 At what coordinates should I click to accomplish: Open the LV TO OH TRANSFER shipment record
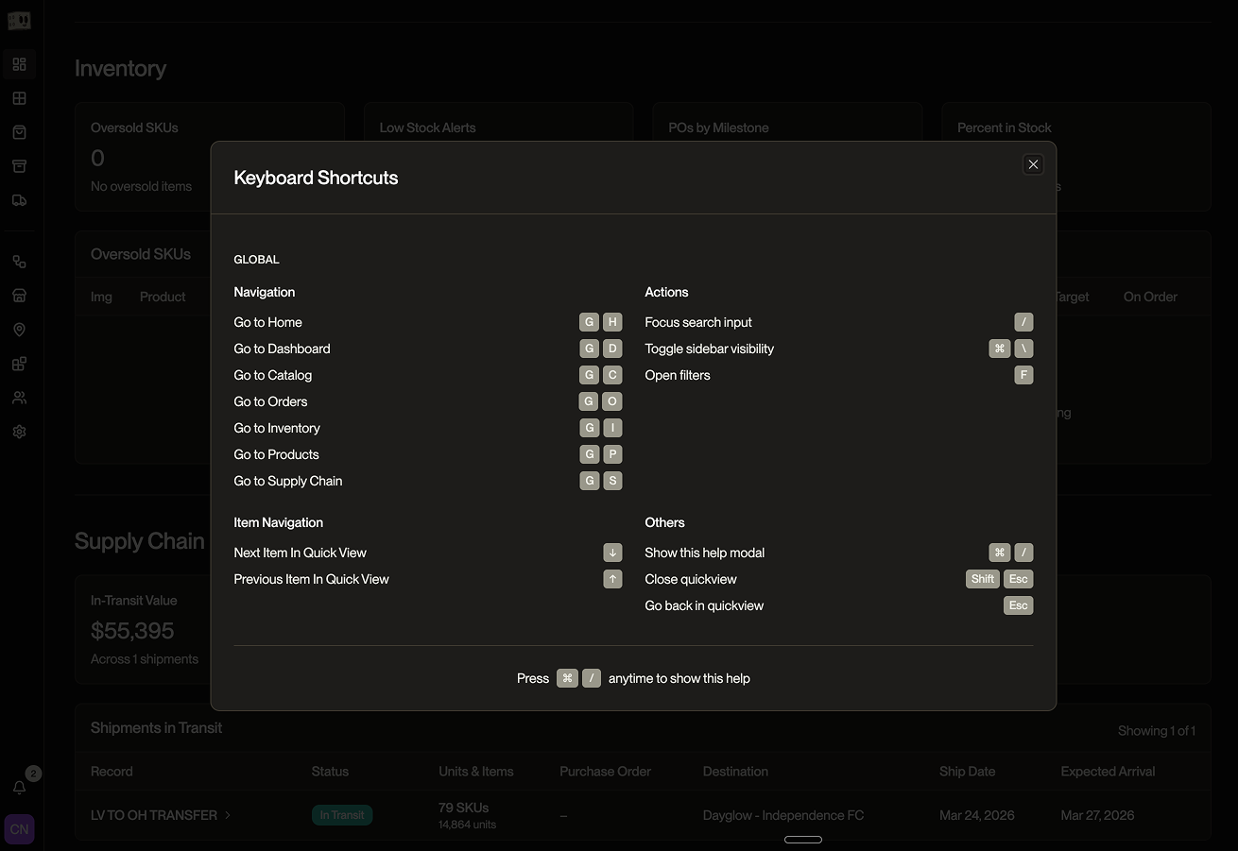click(x=153, y=815)
